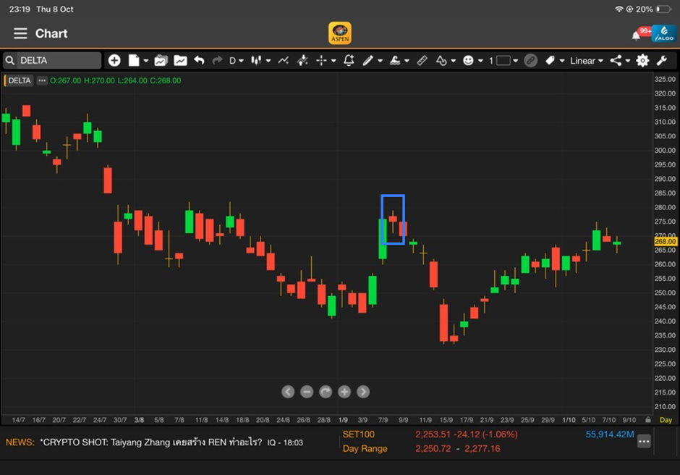Click the add chart plus icon

[x=114, y=60]
